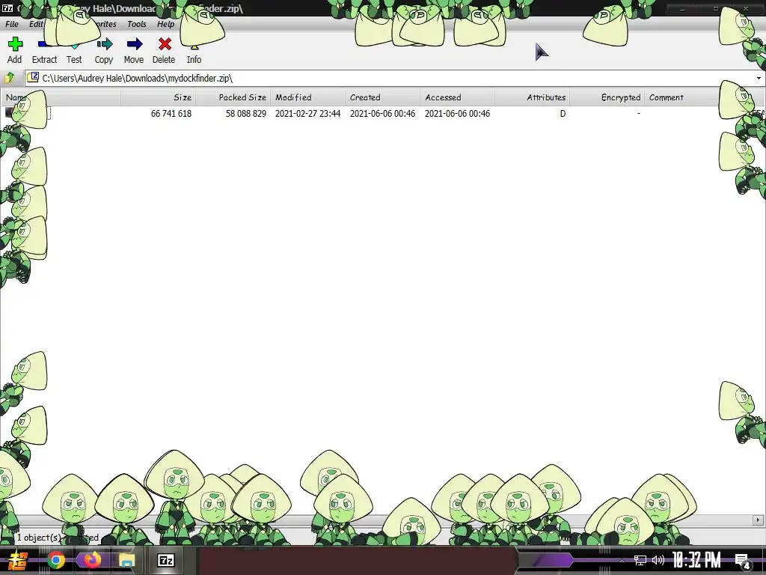The image size is (766, 575).
Task: Sort by Accessed column header
Action: 457,97
